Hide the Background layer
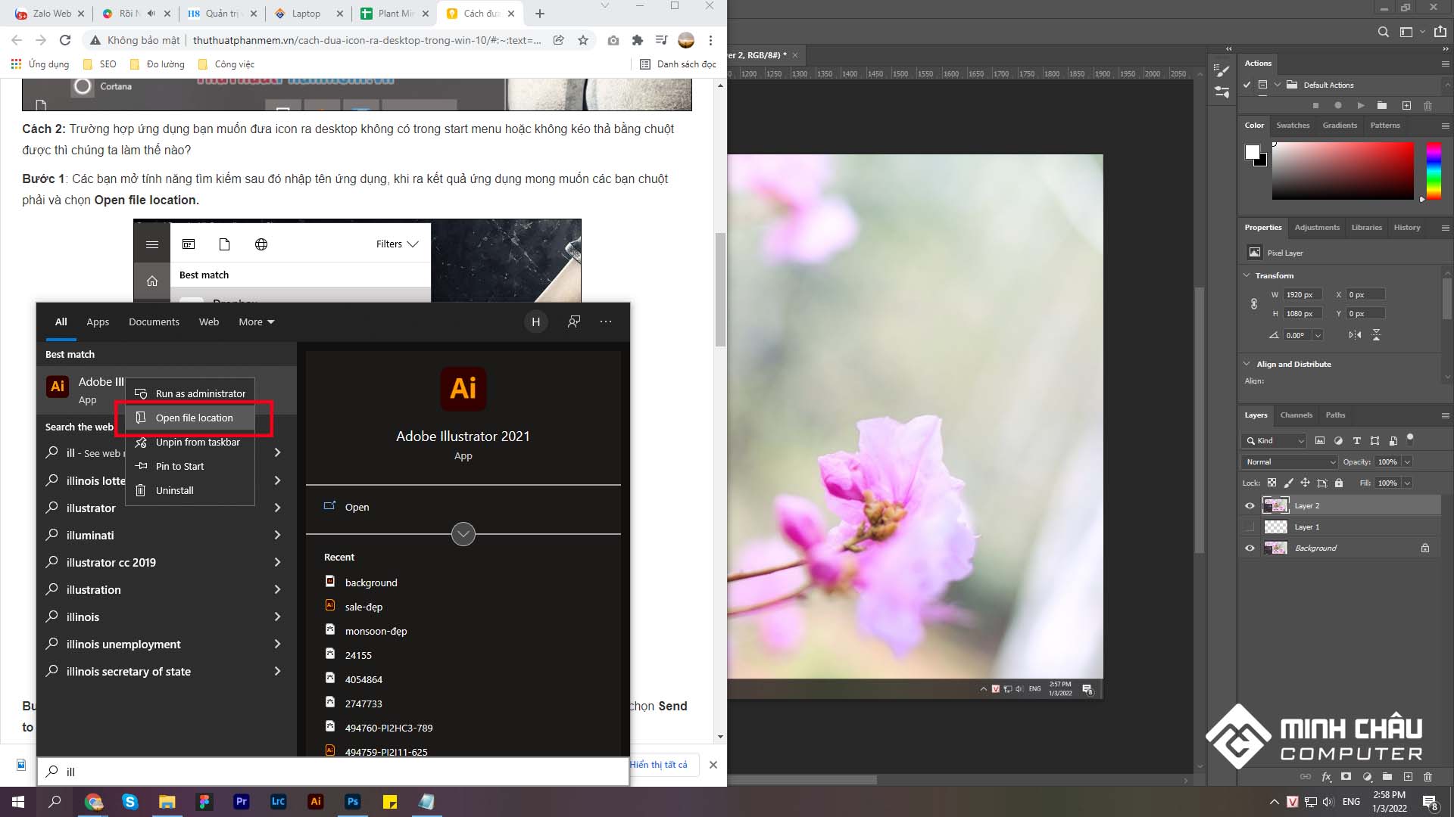 click(1250, 547)
